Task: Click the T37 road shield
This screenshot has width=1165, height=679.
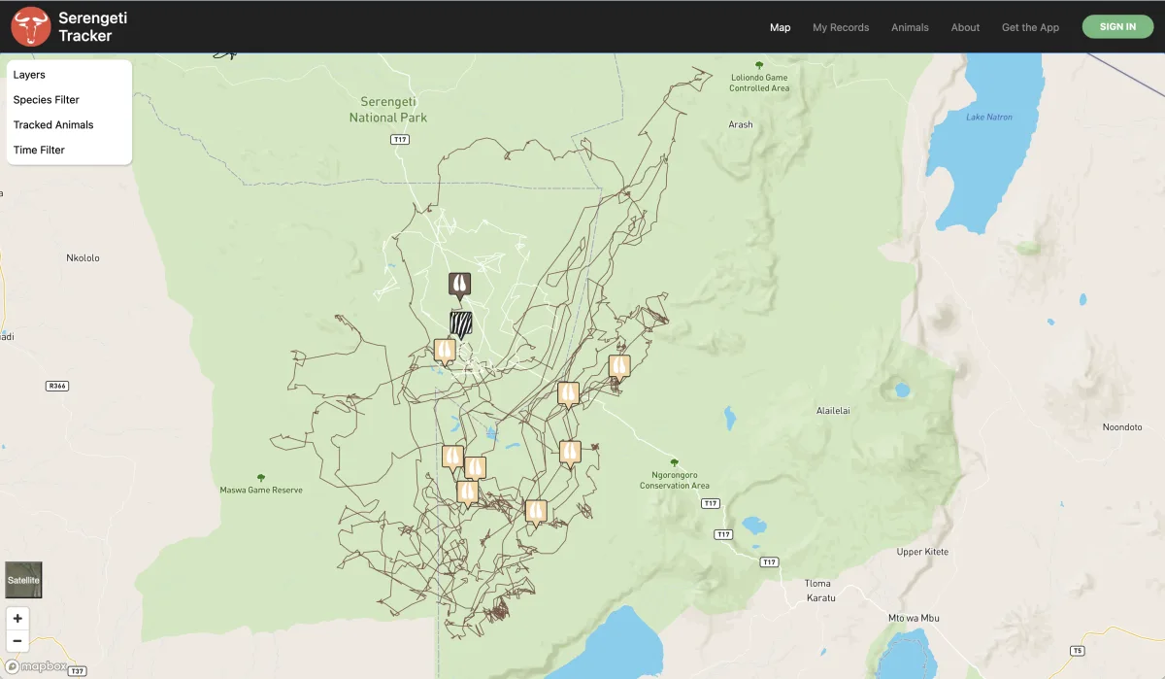Action: point(78,671)
